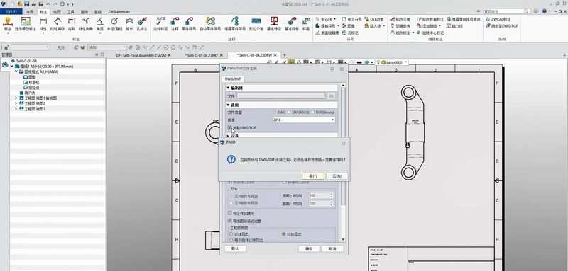Open ZWTeammate ribbon tab

(119, 12)
